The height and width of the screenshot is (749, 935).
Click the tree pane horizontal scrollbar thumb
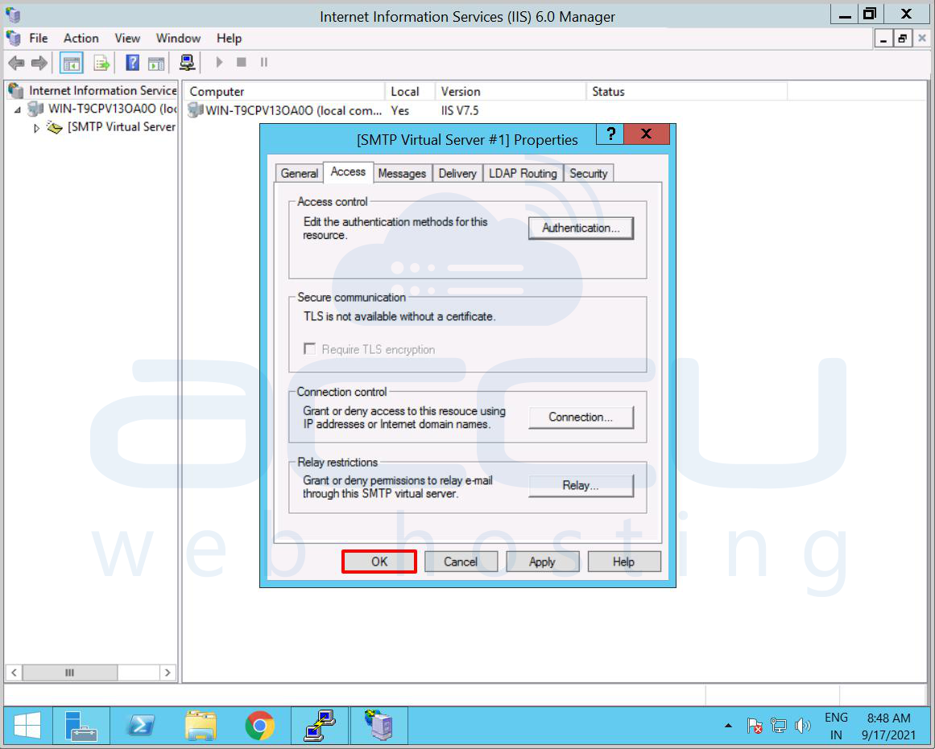coord(70,673)
